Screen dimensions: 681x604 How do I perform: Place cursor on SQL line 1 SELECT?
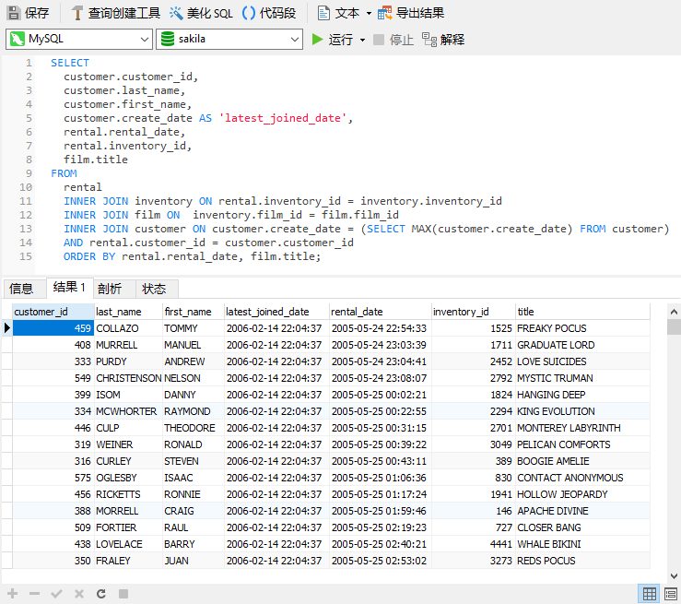70,63
